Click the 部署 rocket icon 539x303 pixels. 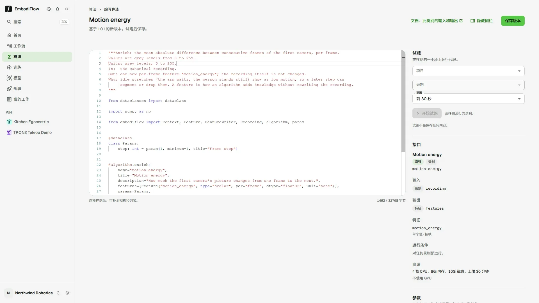click(x=9, y=89)
